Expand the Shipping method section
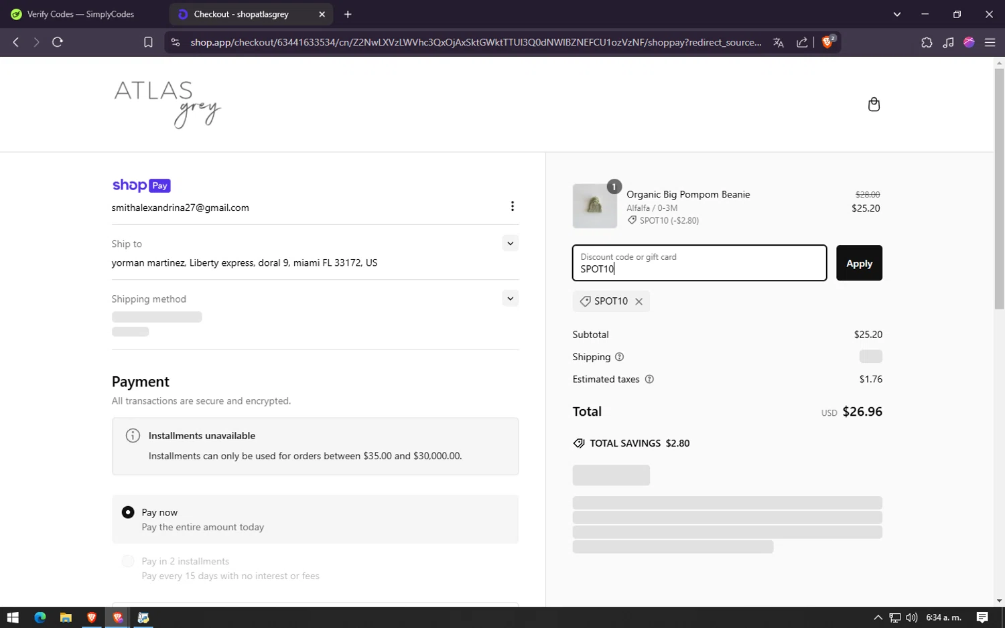1005x628 pixels. point(511,298)
